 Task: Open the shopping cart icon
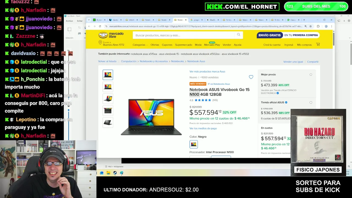coord(318,45)
